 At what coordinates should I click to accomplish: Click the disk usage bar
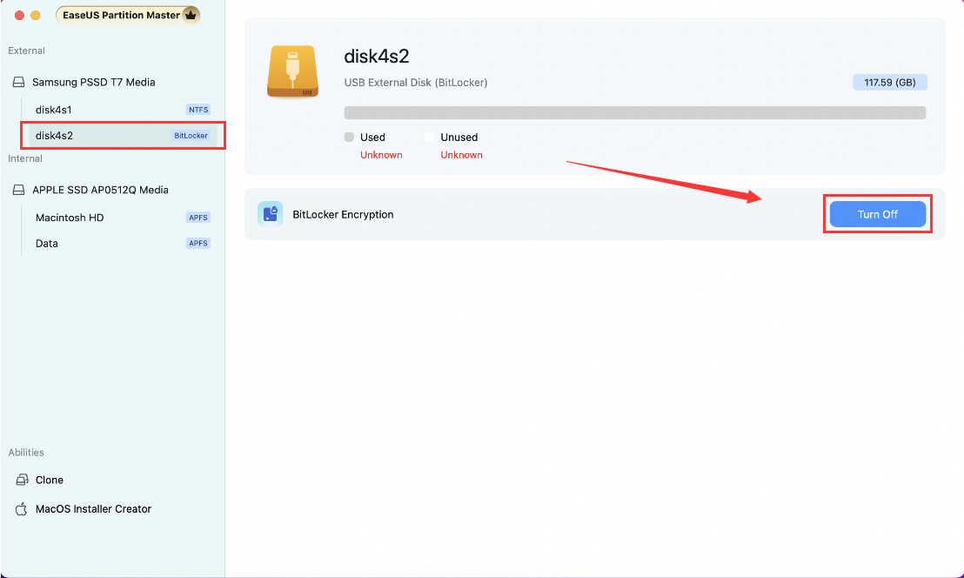(x=635, y=112)
